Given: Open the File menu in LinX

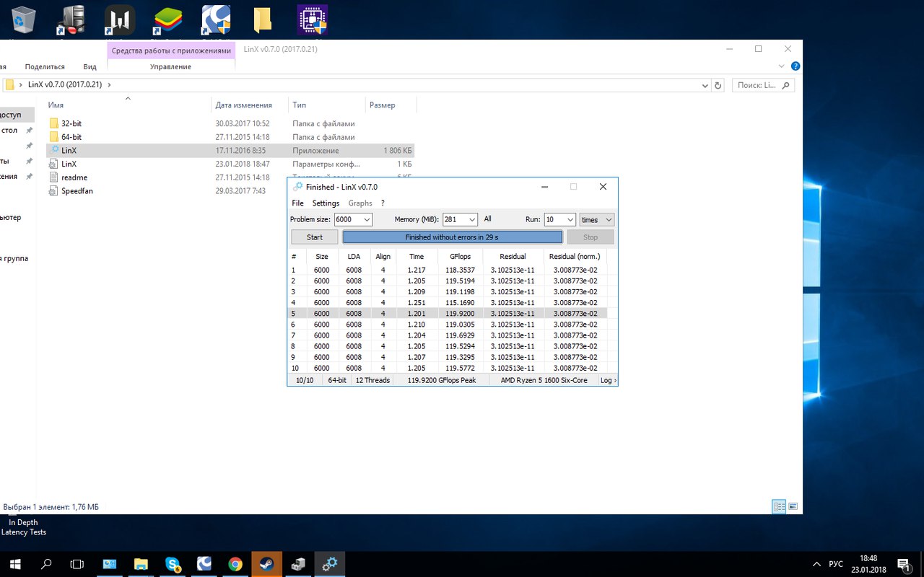Looking at the screenshot, I should (297, 203).
